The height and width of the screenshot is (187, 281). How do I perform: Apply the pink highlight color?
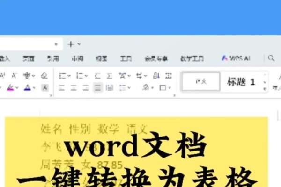point(10,88)
